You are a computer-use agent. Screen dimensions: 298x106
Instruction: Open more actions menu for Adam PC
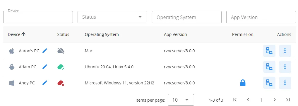coord(285,67)
